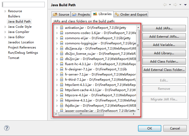189x136 pixels.
Task: Select the db2jcc.jar row text
Action: (x=100, y=59)
